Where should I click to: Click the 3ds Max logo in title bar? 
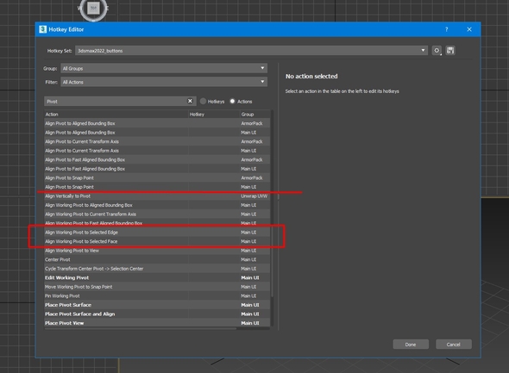click(42, 29)
